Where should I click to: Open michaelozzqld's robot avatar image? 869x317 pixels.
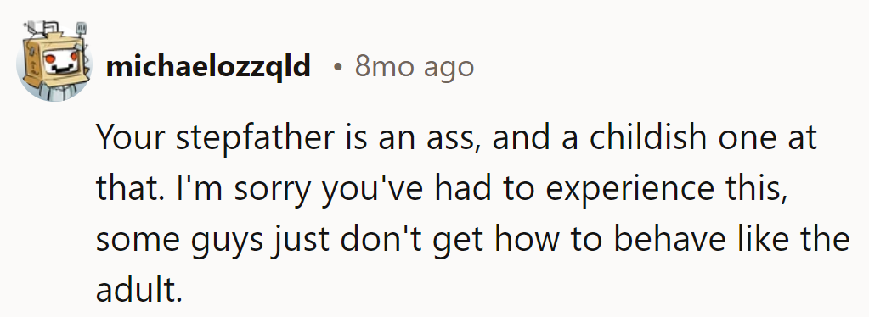tap(54, 62)
